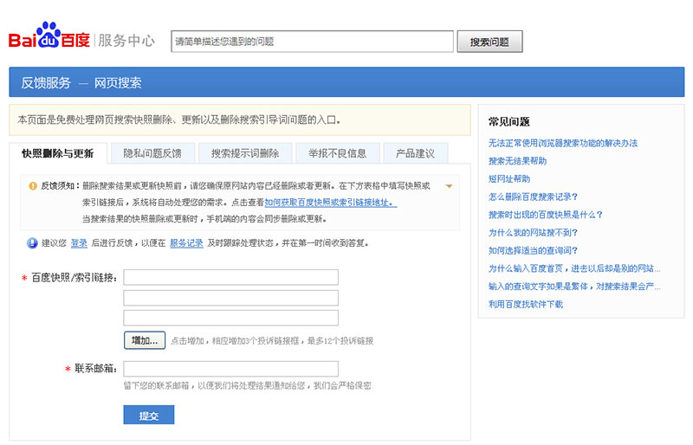Click the Baidu logo
The image size is (693, 445).
(49, 39)
